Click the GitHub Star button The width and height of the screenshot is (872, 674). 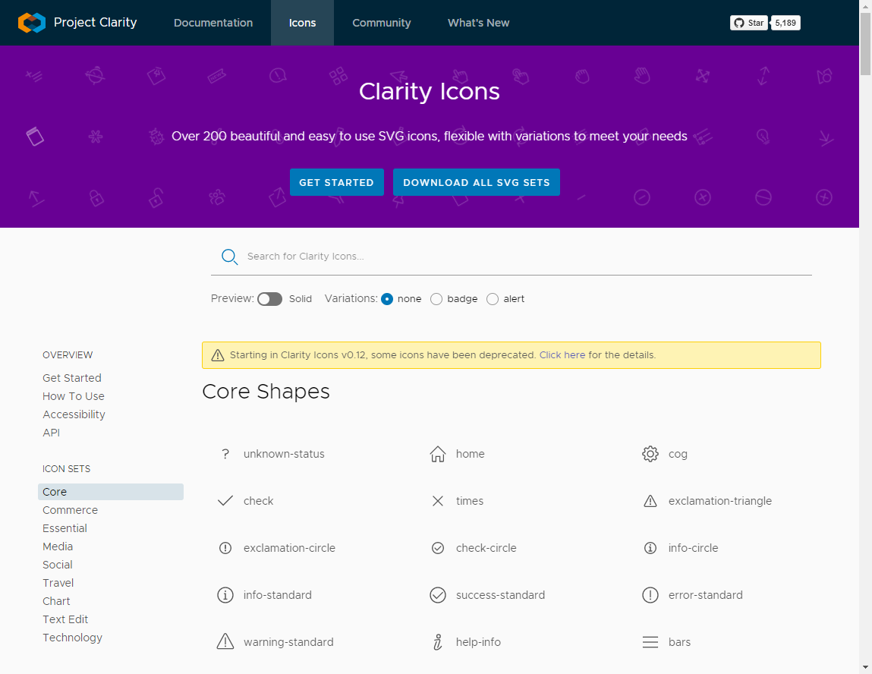click(748, 23)
